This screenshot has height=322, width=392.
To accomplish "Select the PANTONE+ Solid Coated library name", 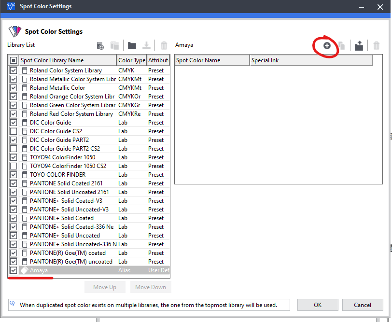I will pos(61,218).
